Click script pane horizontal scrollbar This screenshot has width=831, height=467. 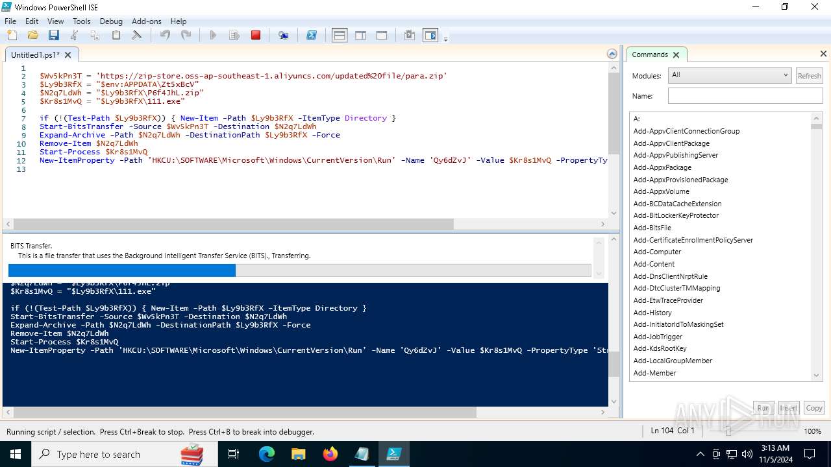pos(233,224)
